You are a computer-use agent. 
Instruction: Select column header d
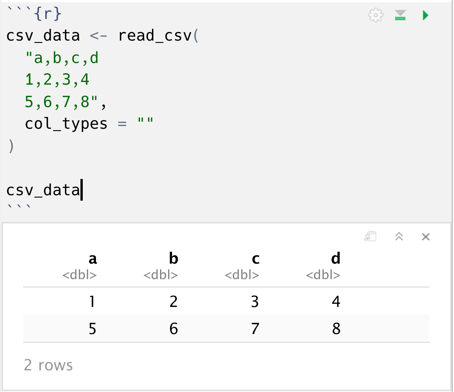[x=336, y=258]
